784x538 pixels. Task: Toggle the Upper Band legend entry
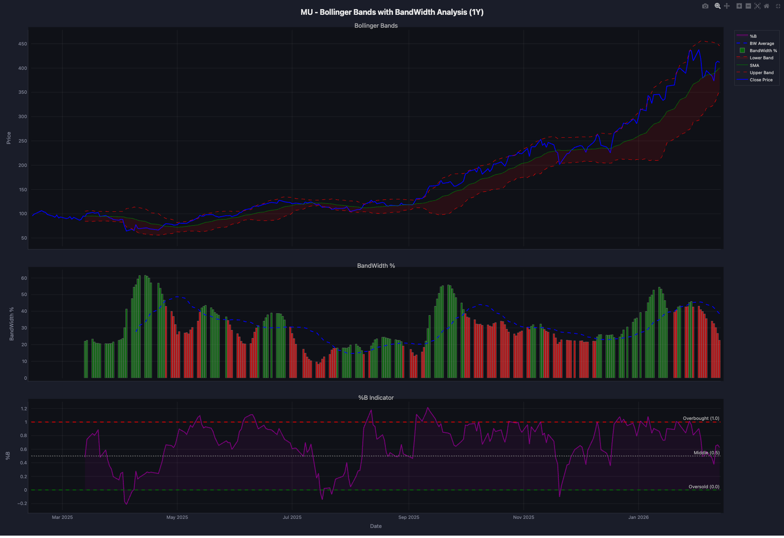pos(761,72)
